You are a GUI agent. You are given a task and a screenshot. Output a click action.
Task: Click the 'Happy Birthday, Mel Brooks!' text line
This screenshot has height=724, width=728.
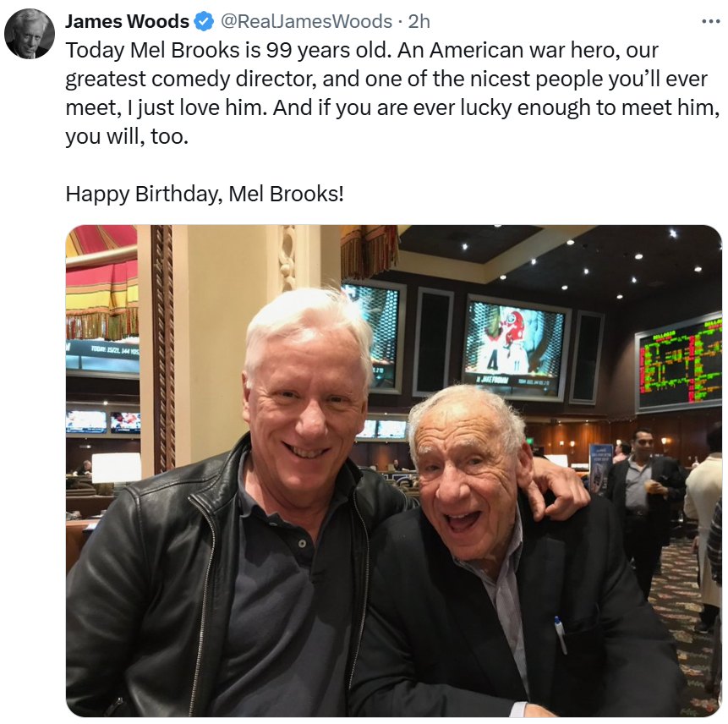click(x=205, y=195)
